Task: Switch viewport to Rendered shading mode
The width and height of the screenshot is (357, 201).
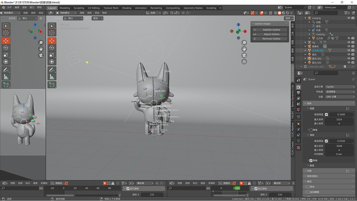Action: coord(287,13)
